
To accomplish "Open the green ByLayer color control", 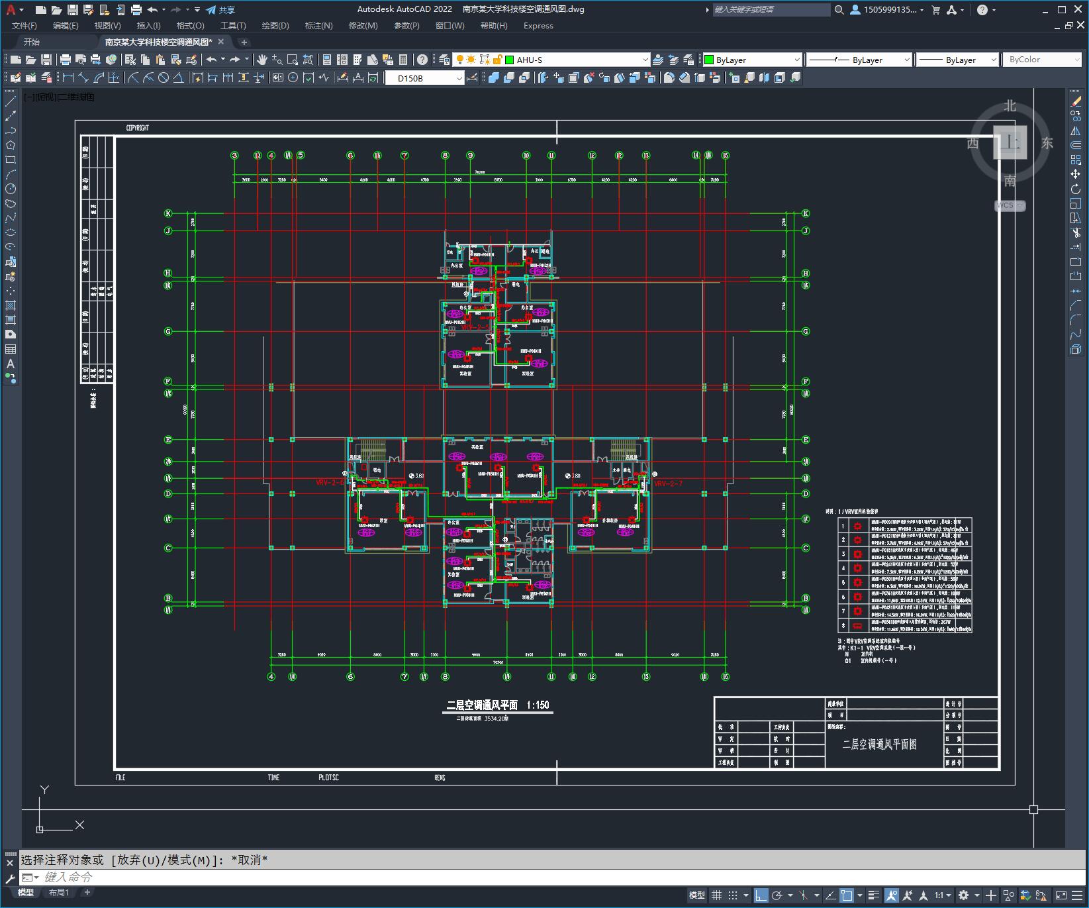I will tap(752, 60).
